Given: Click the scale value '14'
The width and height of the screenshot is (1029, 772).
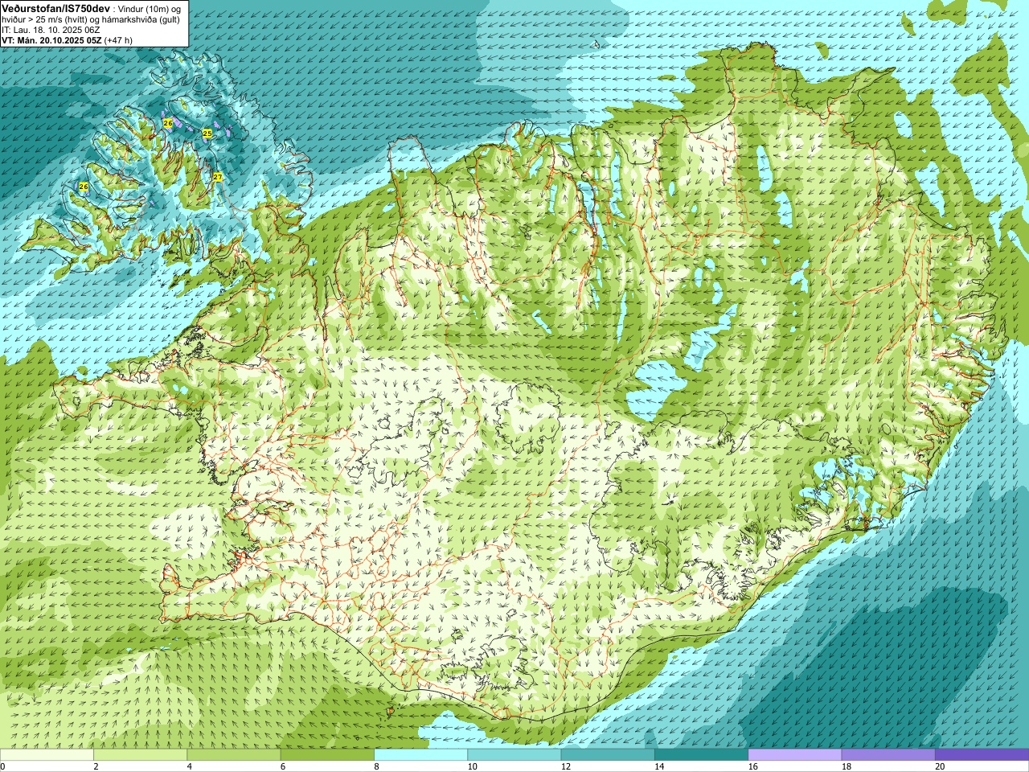Looking at the screenshot, I should click(659, 766).
